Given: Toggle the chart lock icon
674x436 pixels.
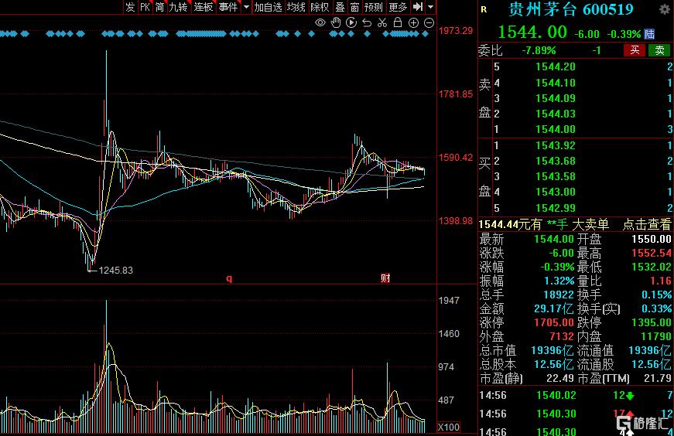Looking at the screenshot, I should click(x=398, y=22).
